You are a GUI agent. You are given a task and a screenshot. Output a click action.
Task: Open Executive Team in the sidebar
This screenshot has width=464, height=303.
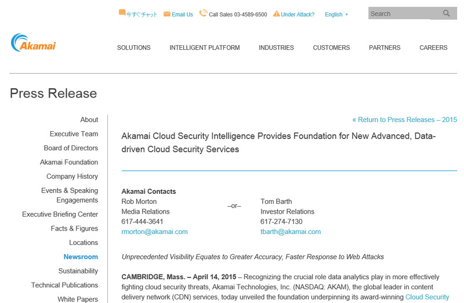tap(74, 134)
